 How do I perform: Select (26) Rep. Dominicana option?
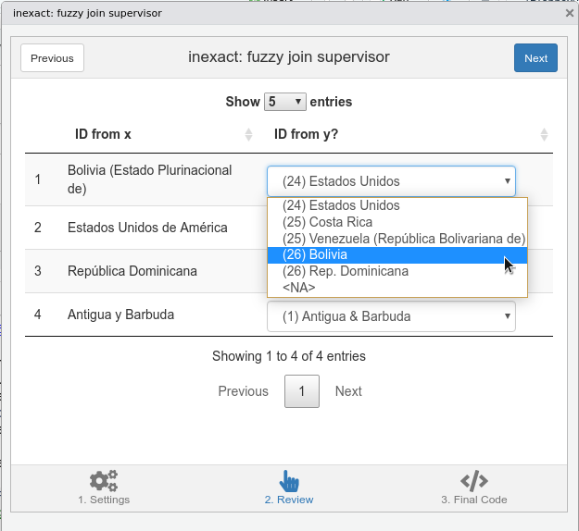tap(345, 271)
